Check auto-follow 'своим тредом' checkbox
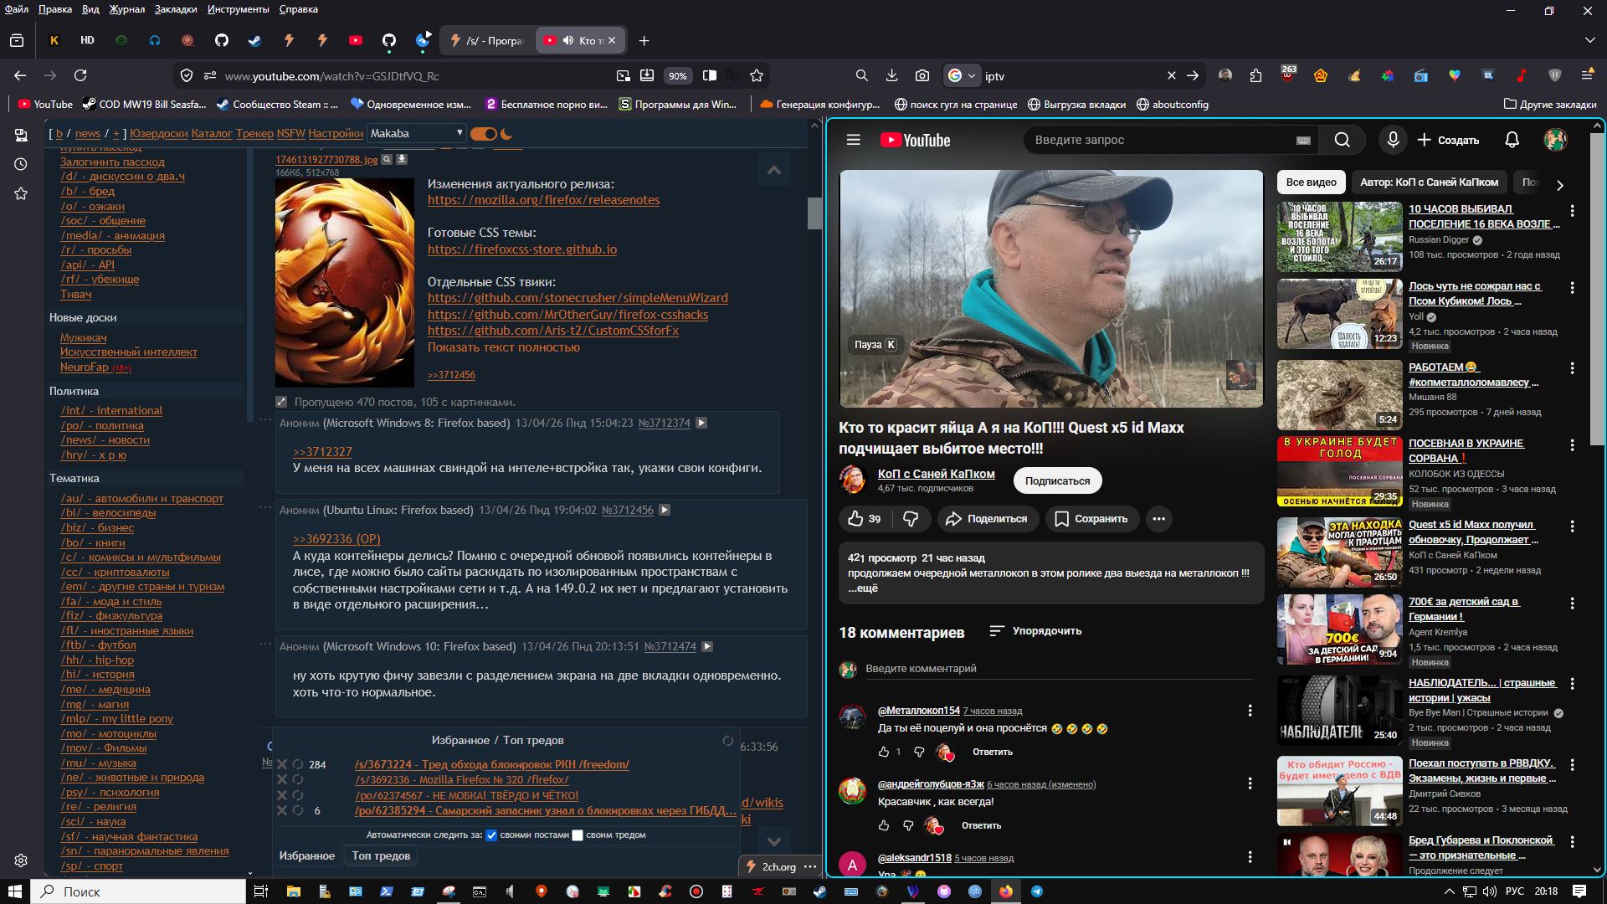The image size is (1607, 904). coord(578,835)
